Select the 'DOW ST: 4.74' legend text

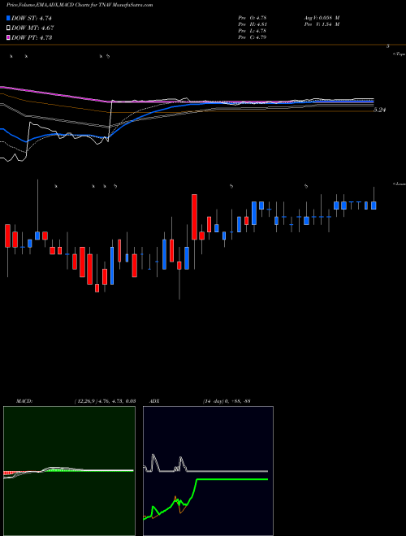(x=32, y=19)
